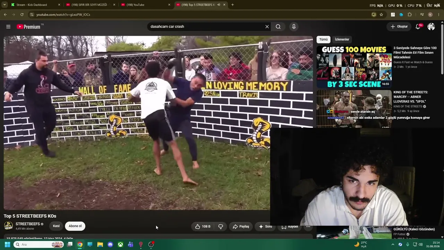Close the Kick Dashboard tab
The height and width of the screenshot is (250, 444).
tap(59, 5)
